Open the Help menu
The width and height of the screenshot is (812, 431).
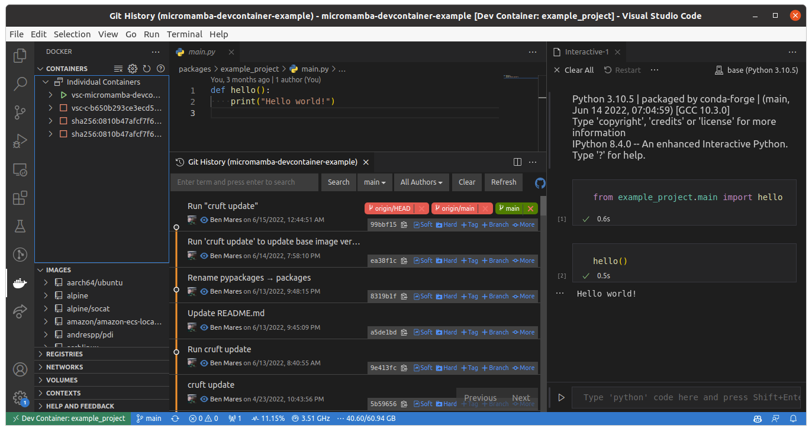(x=218, y=34)
